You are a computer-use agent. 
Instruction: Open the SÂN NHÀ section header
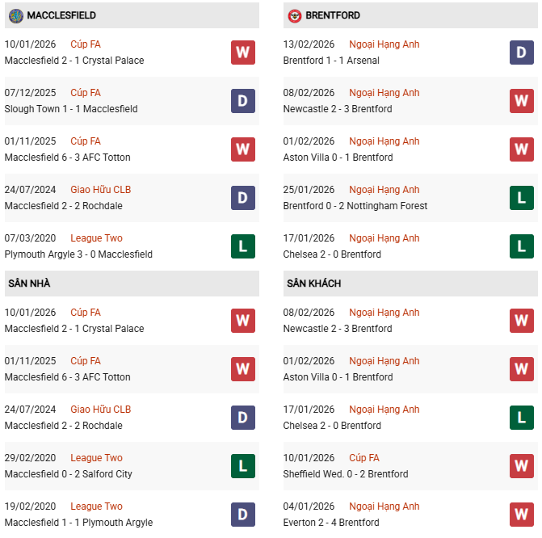[30, 284]
